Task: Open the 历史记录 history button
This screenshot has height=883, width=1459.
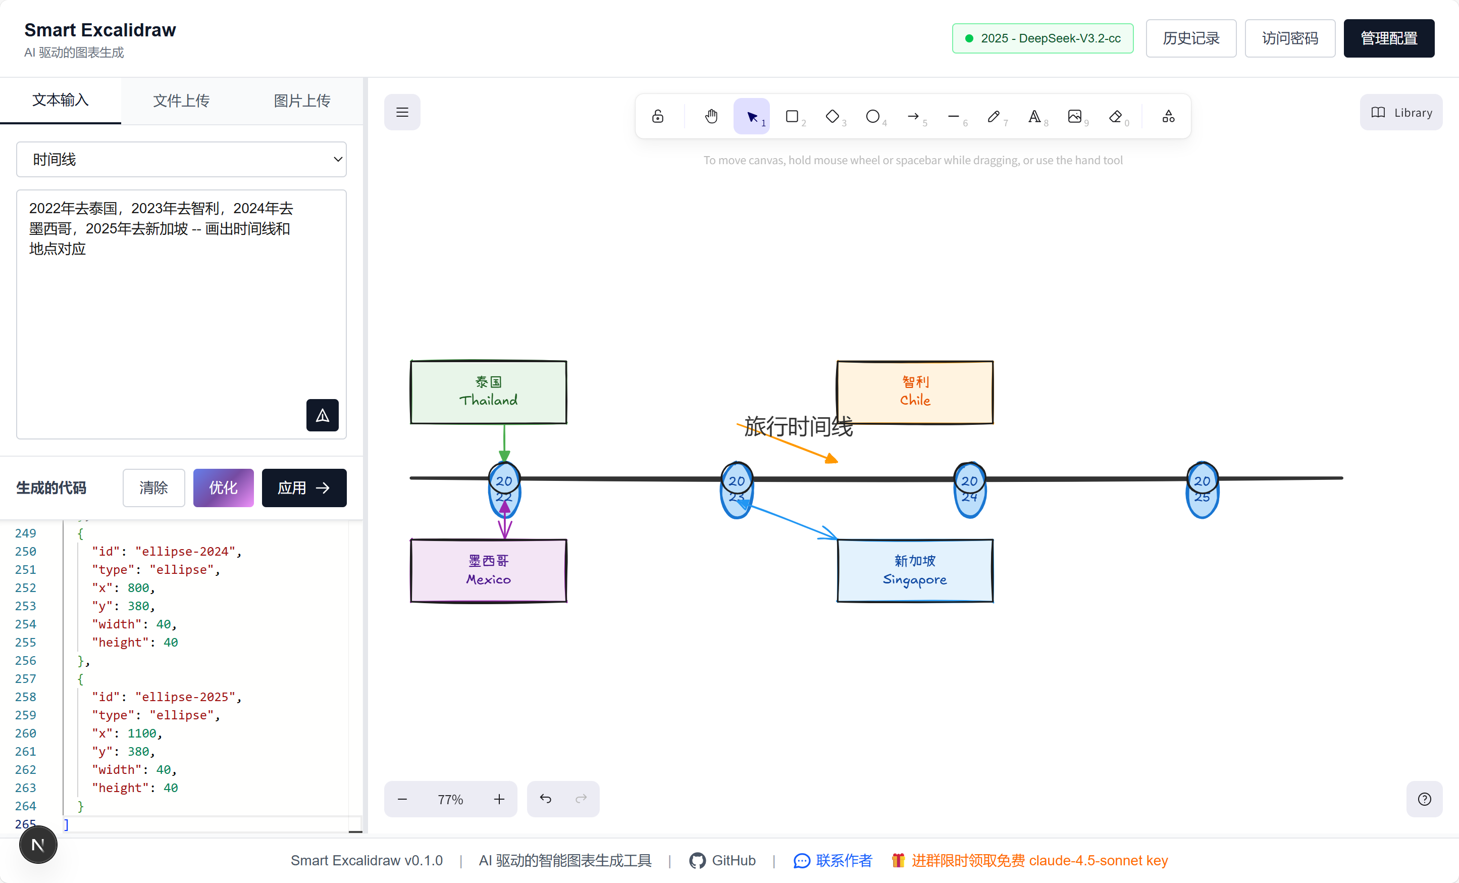Action: click(x=1191, y=38)
